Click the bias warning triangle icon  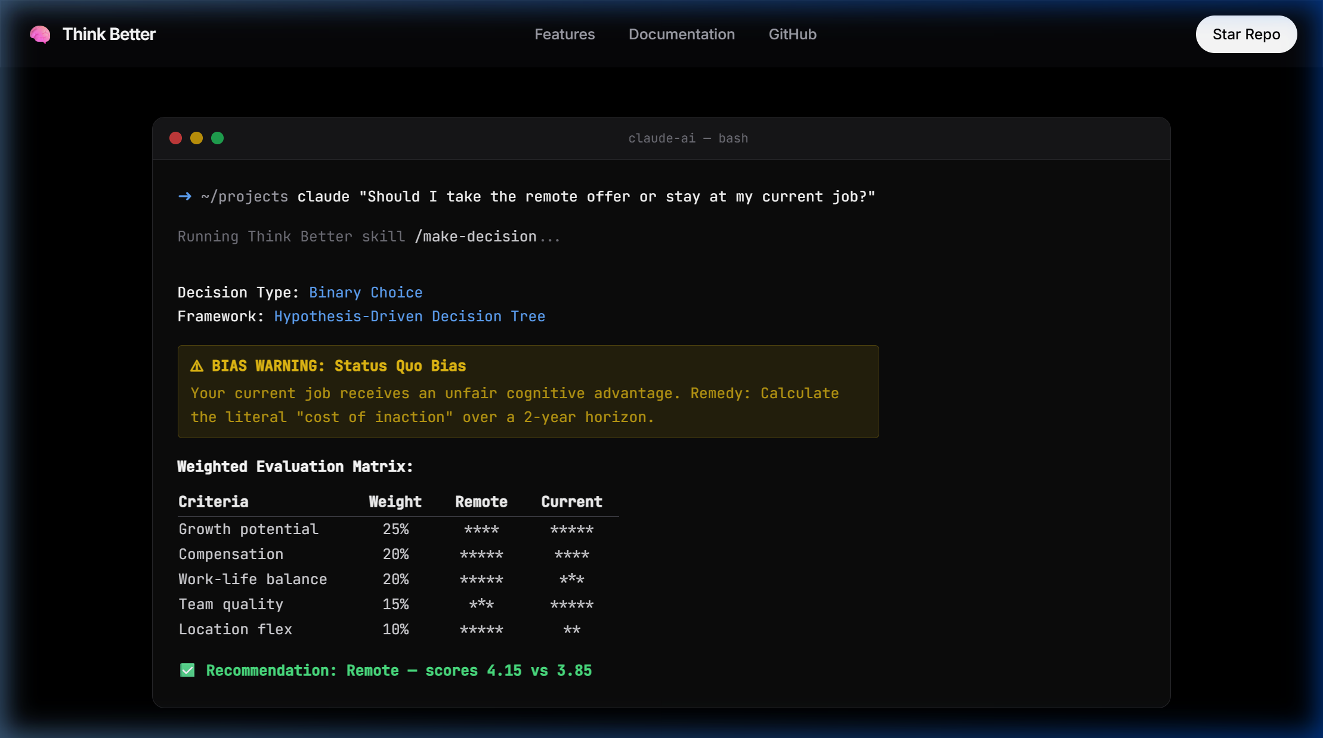click(x=197, y=366)
